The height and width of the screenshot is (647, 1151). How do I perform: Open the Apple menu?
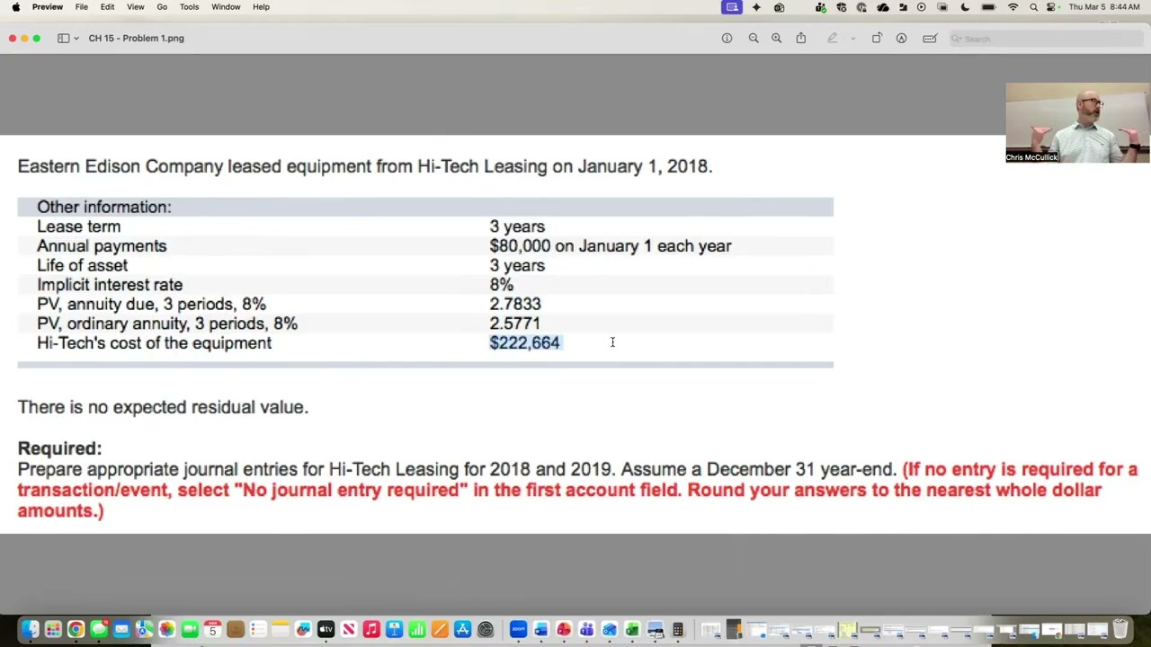(15, 7)
